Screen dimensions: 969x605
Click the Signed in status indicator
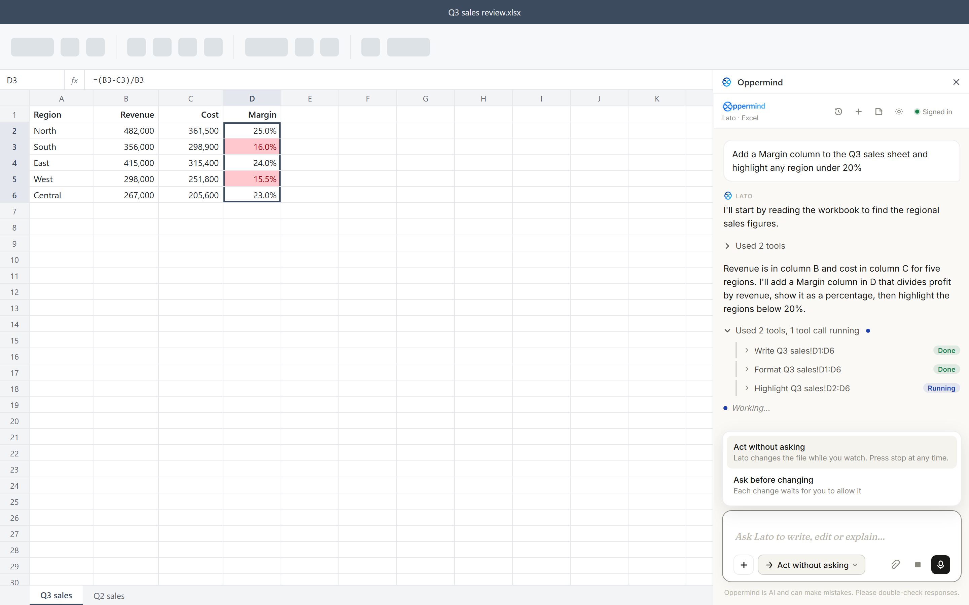tap(933, 112)
